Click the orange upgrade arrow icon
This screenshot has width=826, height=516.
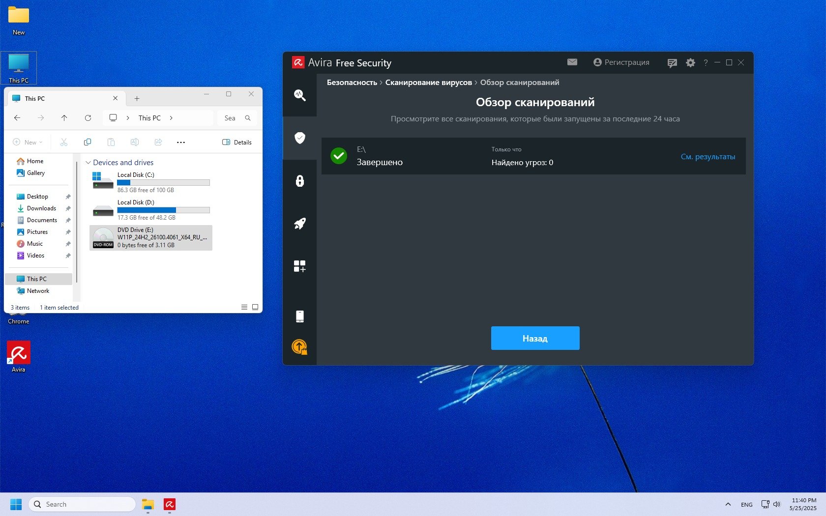[299, 347]
